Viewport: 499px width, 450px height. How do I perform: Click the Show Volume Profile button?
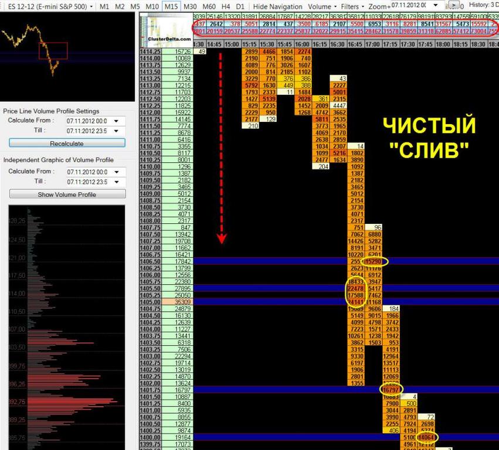click(67, 195)
